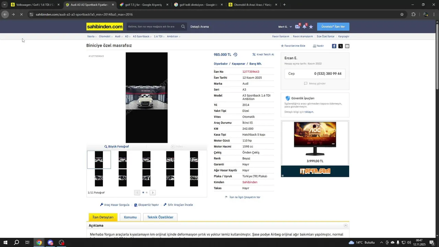Open weather widget 14°C Bulutlu
Screen dimensions: 439x247
click(x=361, y=243)
